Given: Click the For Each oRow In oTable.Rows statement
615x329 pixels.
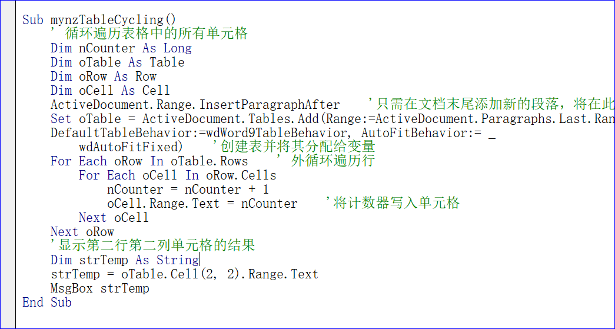Looking at the screenshot, I should click(x=149, y=161).
